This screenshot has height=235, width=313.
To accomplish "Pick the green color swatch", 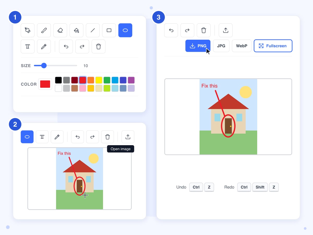I will [107, 80].
